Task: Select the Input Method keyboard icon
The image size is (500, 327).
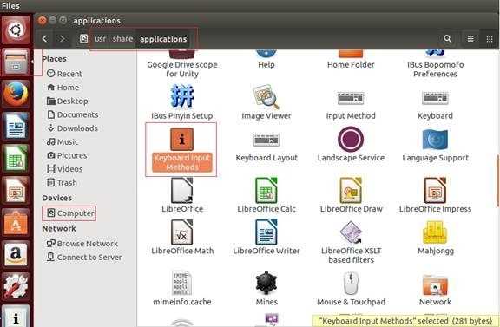Action: tap(351, 98)
